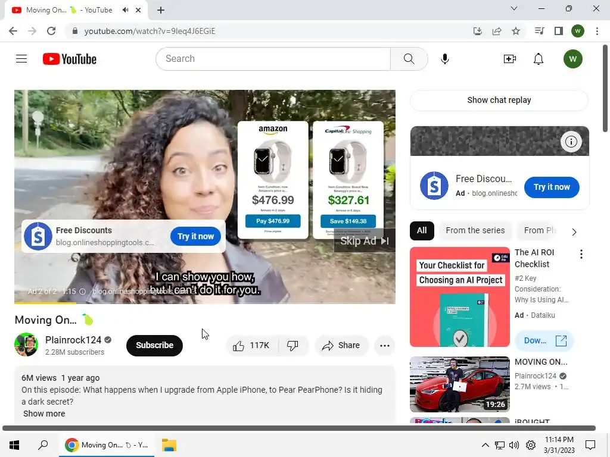Screen dimensions: 610x457
Task: Open the green W account avatar on YouTube
Action: [572, 59]
